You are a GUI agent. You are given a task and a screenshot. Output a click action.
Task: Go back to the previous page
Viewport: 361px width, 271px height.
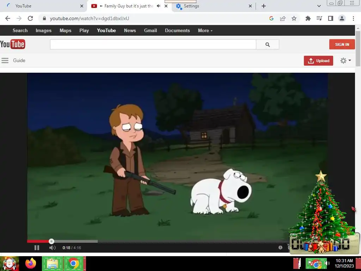8,18
